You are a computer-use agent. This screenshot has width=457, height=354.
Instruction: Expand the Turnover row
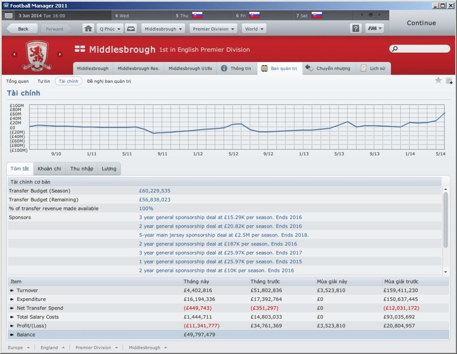tap(12, 291)
